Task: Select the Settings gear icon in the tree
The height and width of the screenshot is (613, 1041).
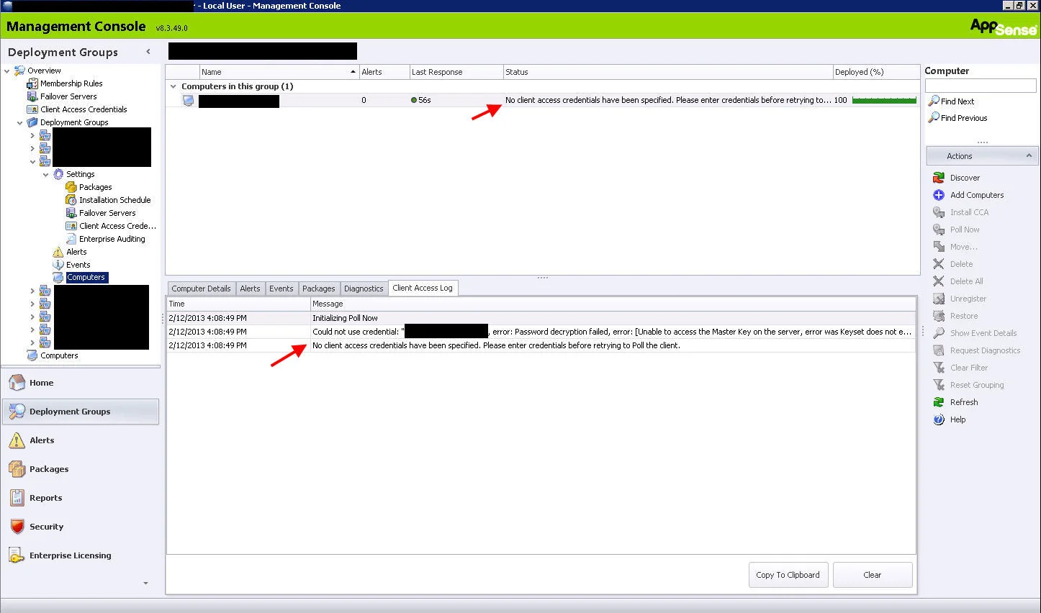Action: pyautogui.click(x=58, y=174)
